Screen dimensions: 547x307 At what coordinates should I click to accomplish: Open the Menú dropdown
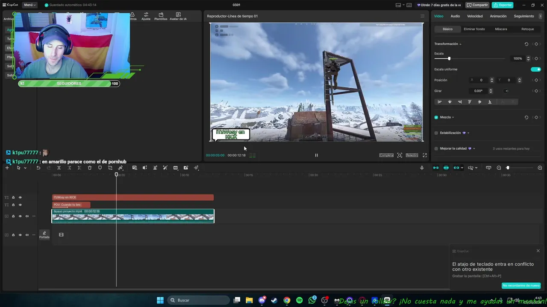pyautogui.click(x=29, y=5)
